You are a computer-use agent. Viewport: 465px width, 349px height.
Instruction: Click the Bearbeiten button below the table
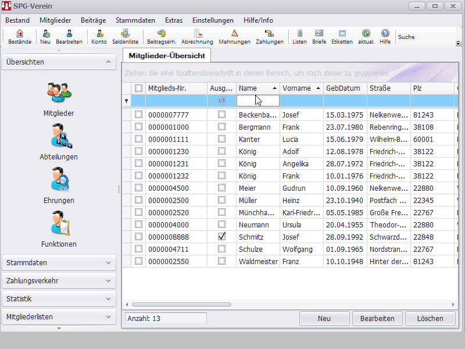(x=377, y=319)
